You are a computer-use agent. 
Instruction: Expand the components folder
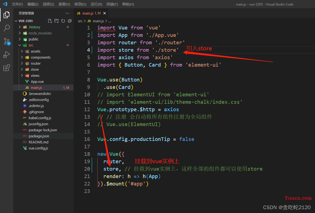(x=43, y=57)
